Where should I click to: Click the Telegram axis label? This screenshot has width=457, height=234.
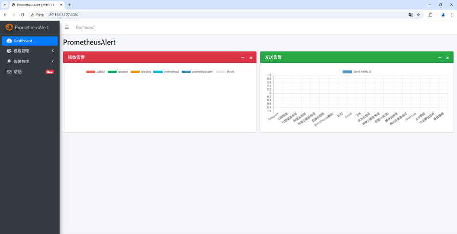point(273,116)
